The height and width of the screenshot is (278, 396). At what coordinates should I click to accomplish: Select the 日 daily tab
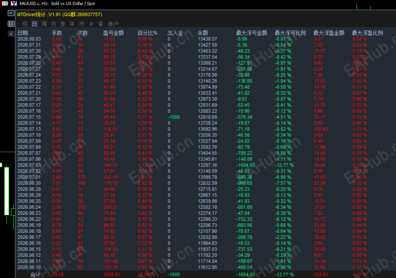coord(34,24)
